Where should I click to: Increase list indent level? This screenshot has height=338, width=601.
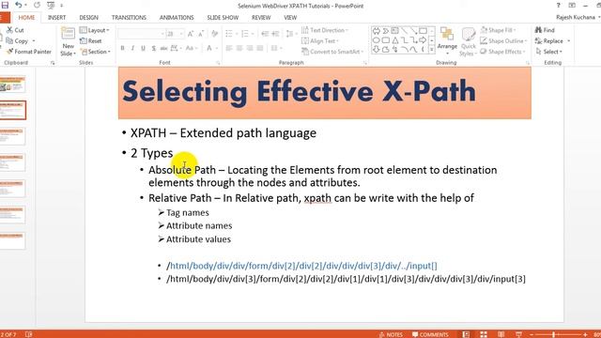[275, 34]
